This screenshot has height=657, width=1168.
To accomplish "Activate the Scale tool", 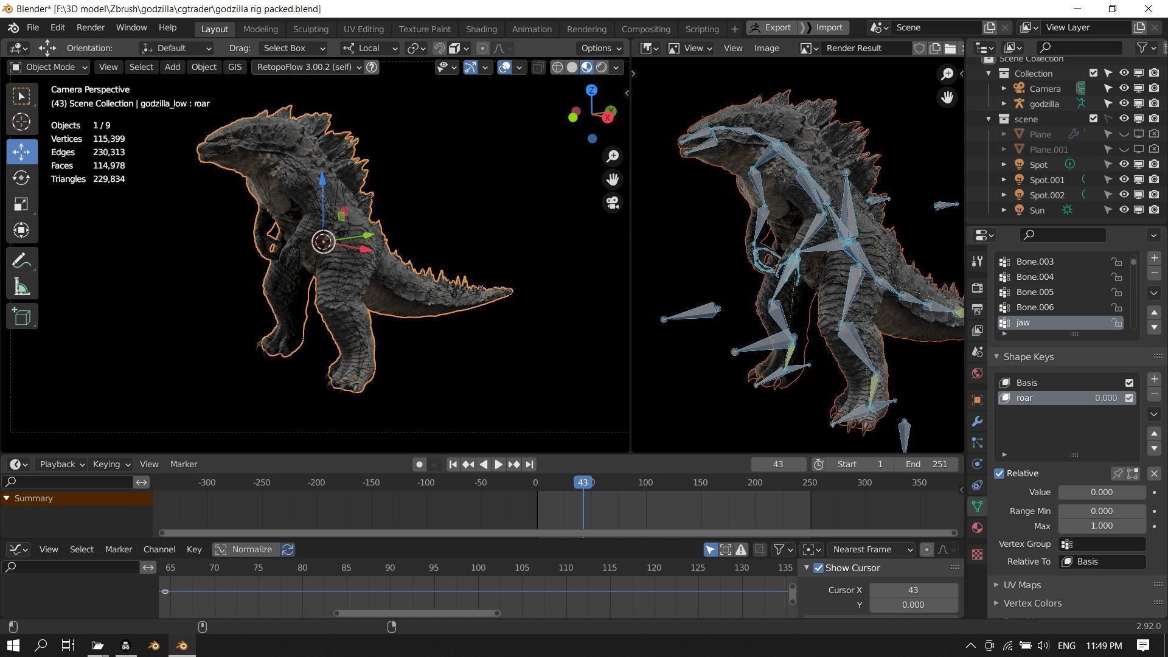I will click(21, 204).
